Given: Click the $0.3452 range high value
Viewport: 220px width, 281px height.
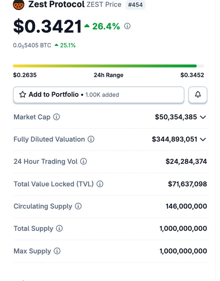Looking at the screenshot, I should (x=192, y=75).
